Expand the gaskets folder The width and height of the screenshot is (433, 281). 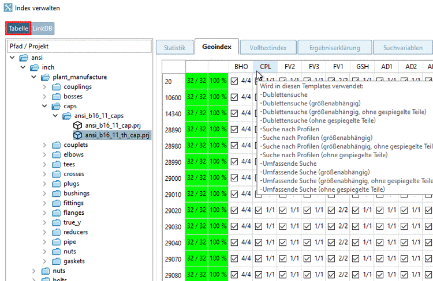point(44,261)
